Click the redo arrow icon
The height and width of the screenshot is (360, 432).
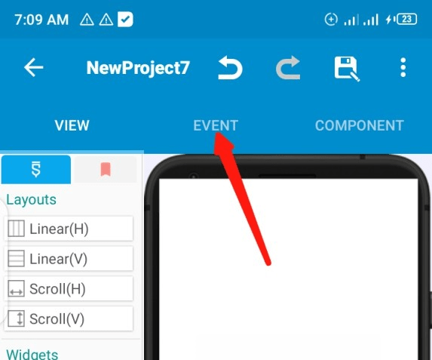tap(288, 68)
